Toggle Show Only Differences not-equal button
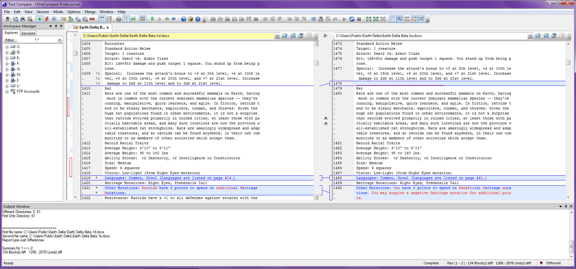 (47, 19)
